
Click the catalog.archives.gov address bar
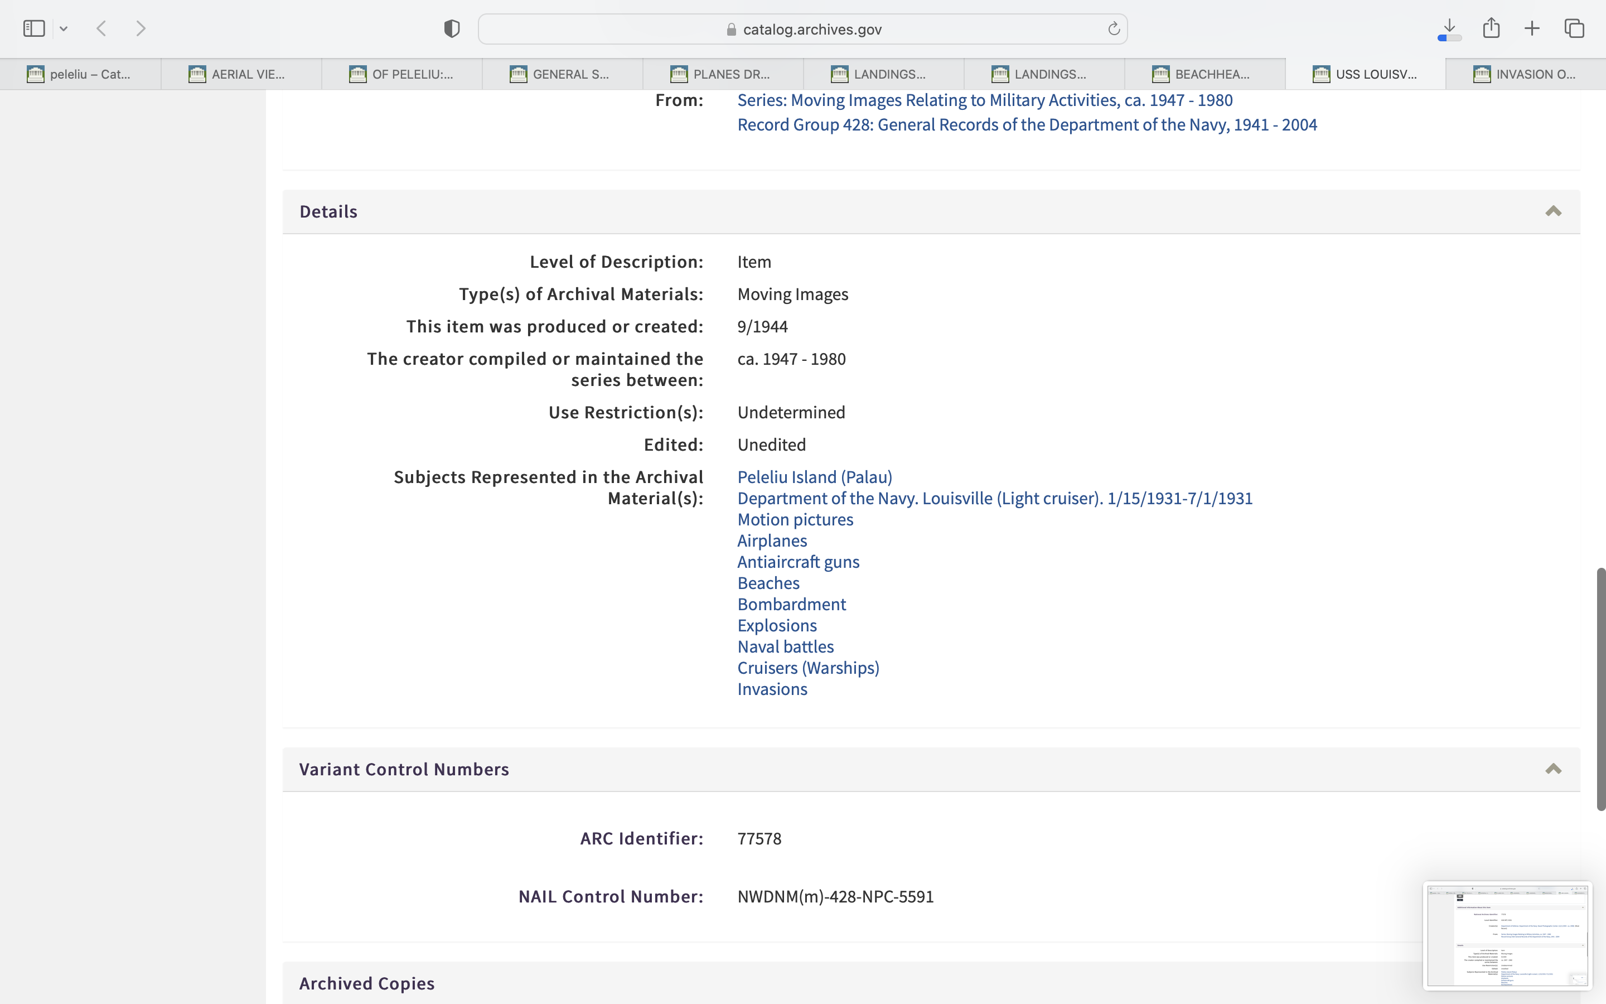point(802,29)
